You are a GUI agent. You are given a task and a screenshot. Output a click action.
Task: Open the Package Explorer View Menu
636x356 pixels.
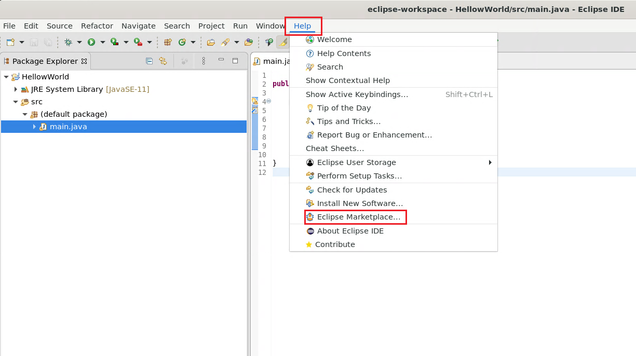click(x=204, y=61)
